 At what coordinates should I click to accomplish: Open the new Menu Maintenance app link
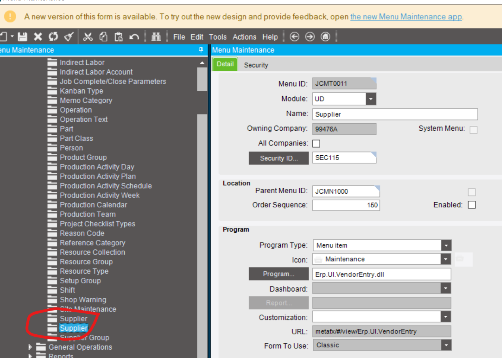pyautogui.click(x=407, y=17)
